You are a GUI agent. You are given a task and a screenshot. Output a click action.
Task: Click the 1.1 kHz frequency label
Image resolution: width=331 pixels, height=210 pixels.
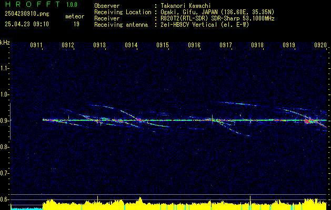(x=4, y=68)
